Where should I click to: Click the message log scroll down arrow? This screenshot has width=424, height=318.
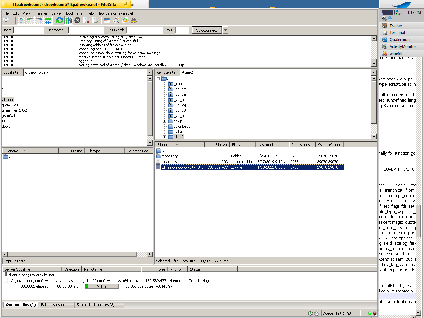374,64
